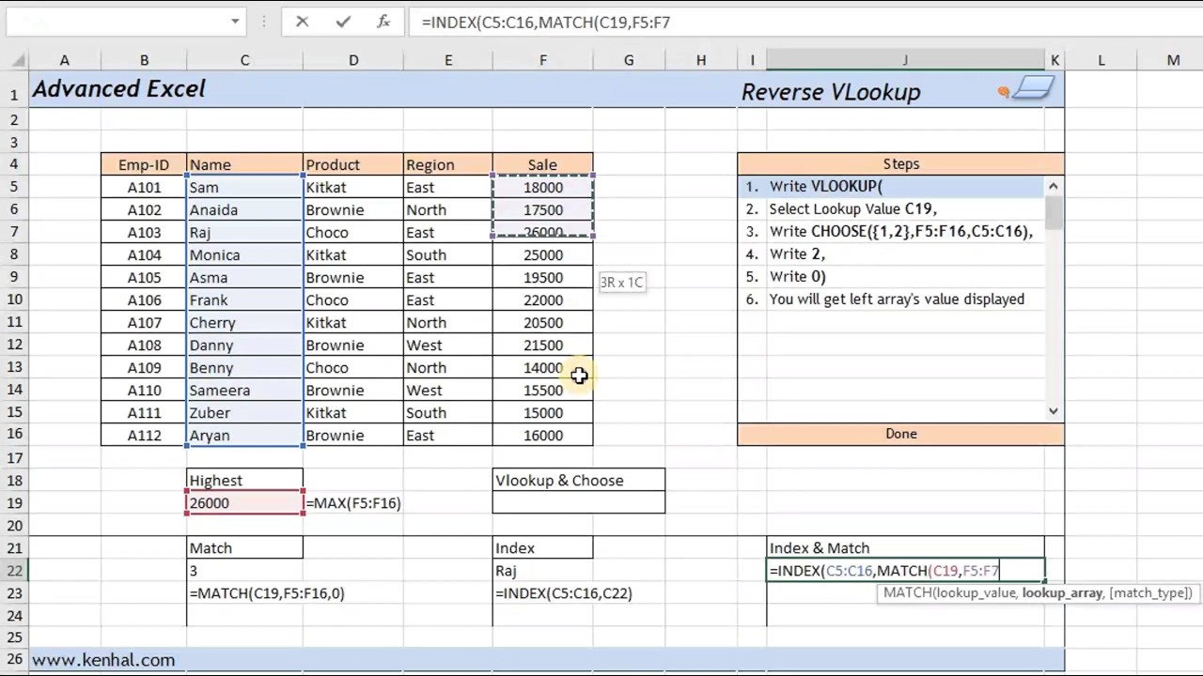Image resolution: width=1203 pixels, height=676 pixels.
Task: Open the www.kenhal.com link
Action: click(103, 660)
